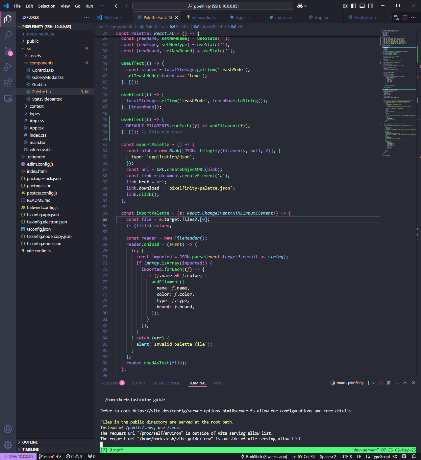Viewport: 421px width, 460px height.
Task: Toggle the secondary side bar layout button
Action: point(371,6)
